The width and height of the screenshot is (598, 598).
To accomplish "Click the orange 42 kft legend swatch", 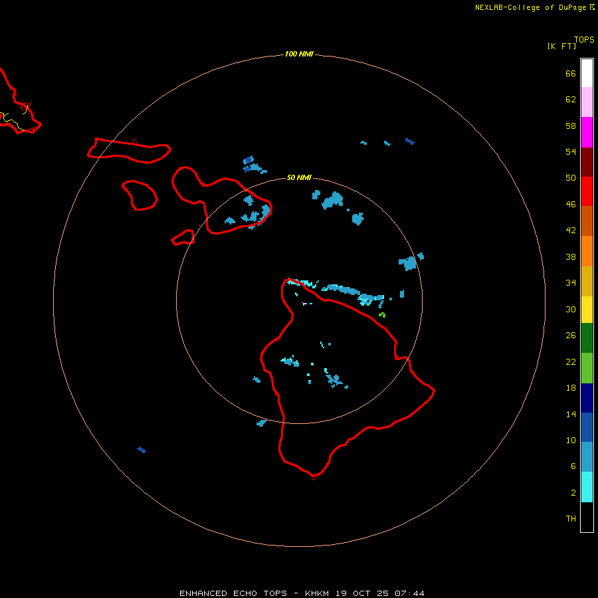I will (587, 251).
